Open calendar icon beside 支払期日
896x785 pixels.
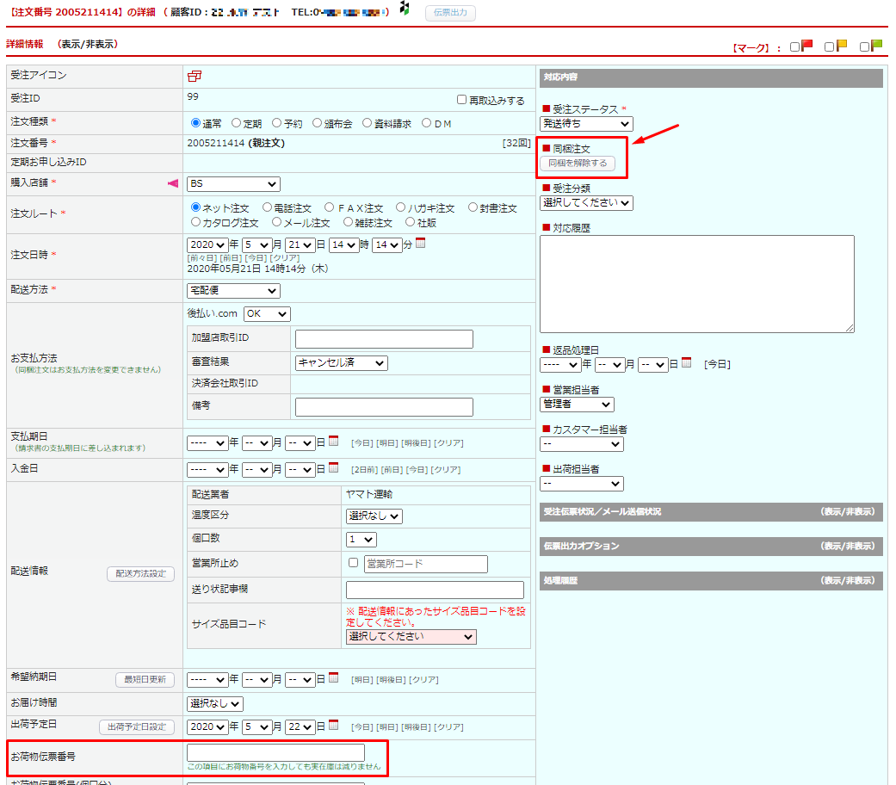[x=333, y=442]
